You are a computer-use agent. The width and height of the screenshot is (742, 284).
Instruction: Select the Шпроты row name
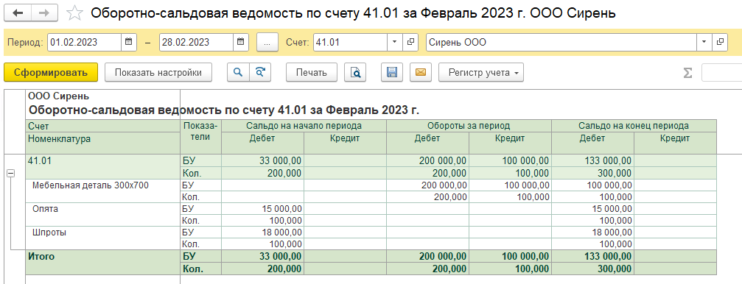[x=49, y=232]
